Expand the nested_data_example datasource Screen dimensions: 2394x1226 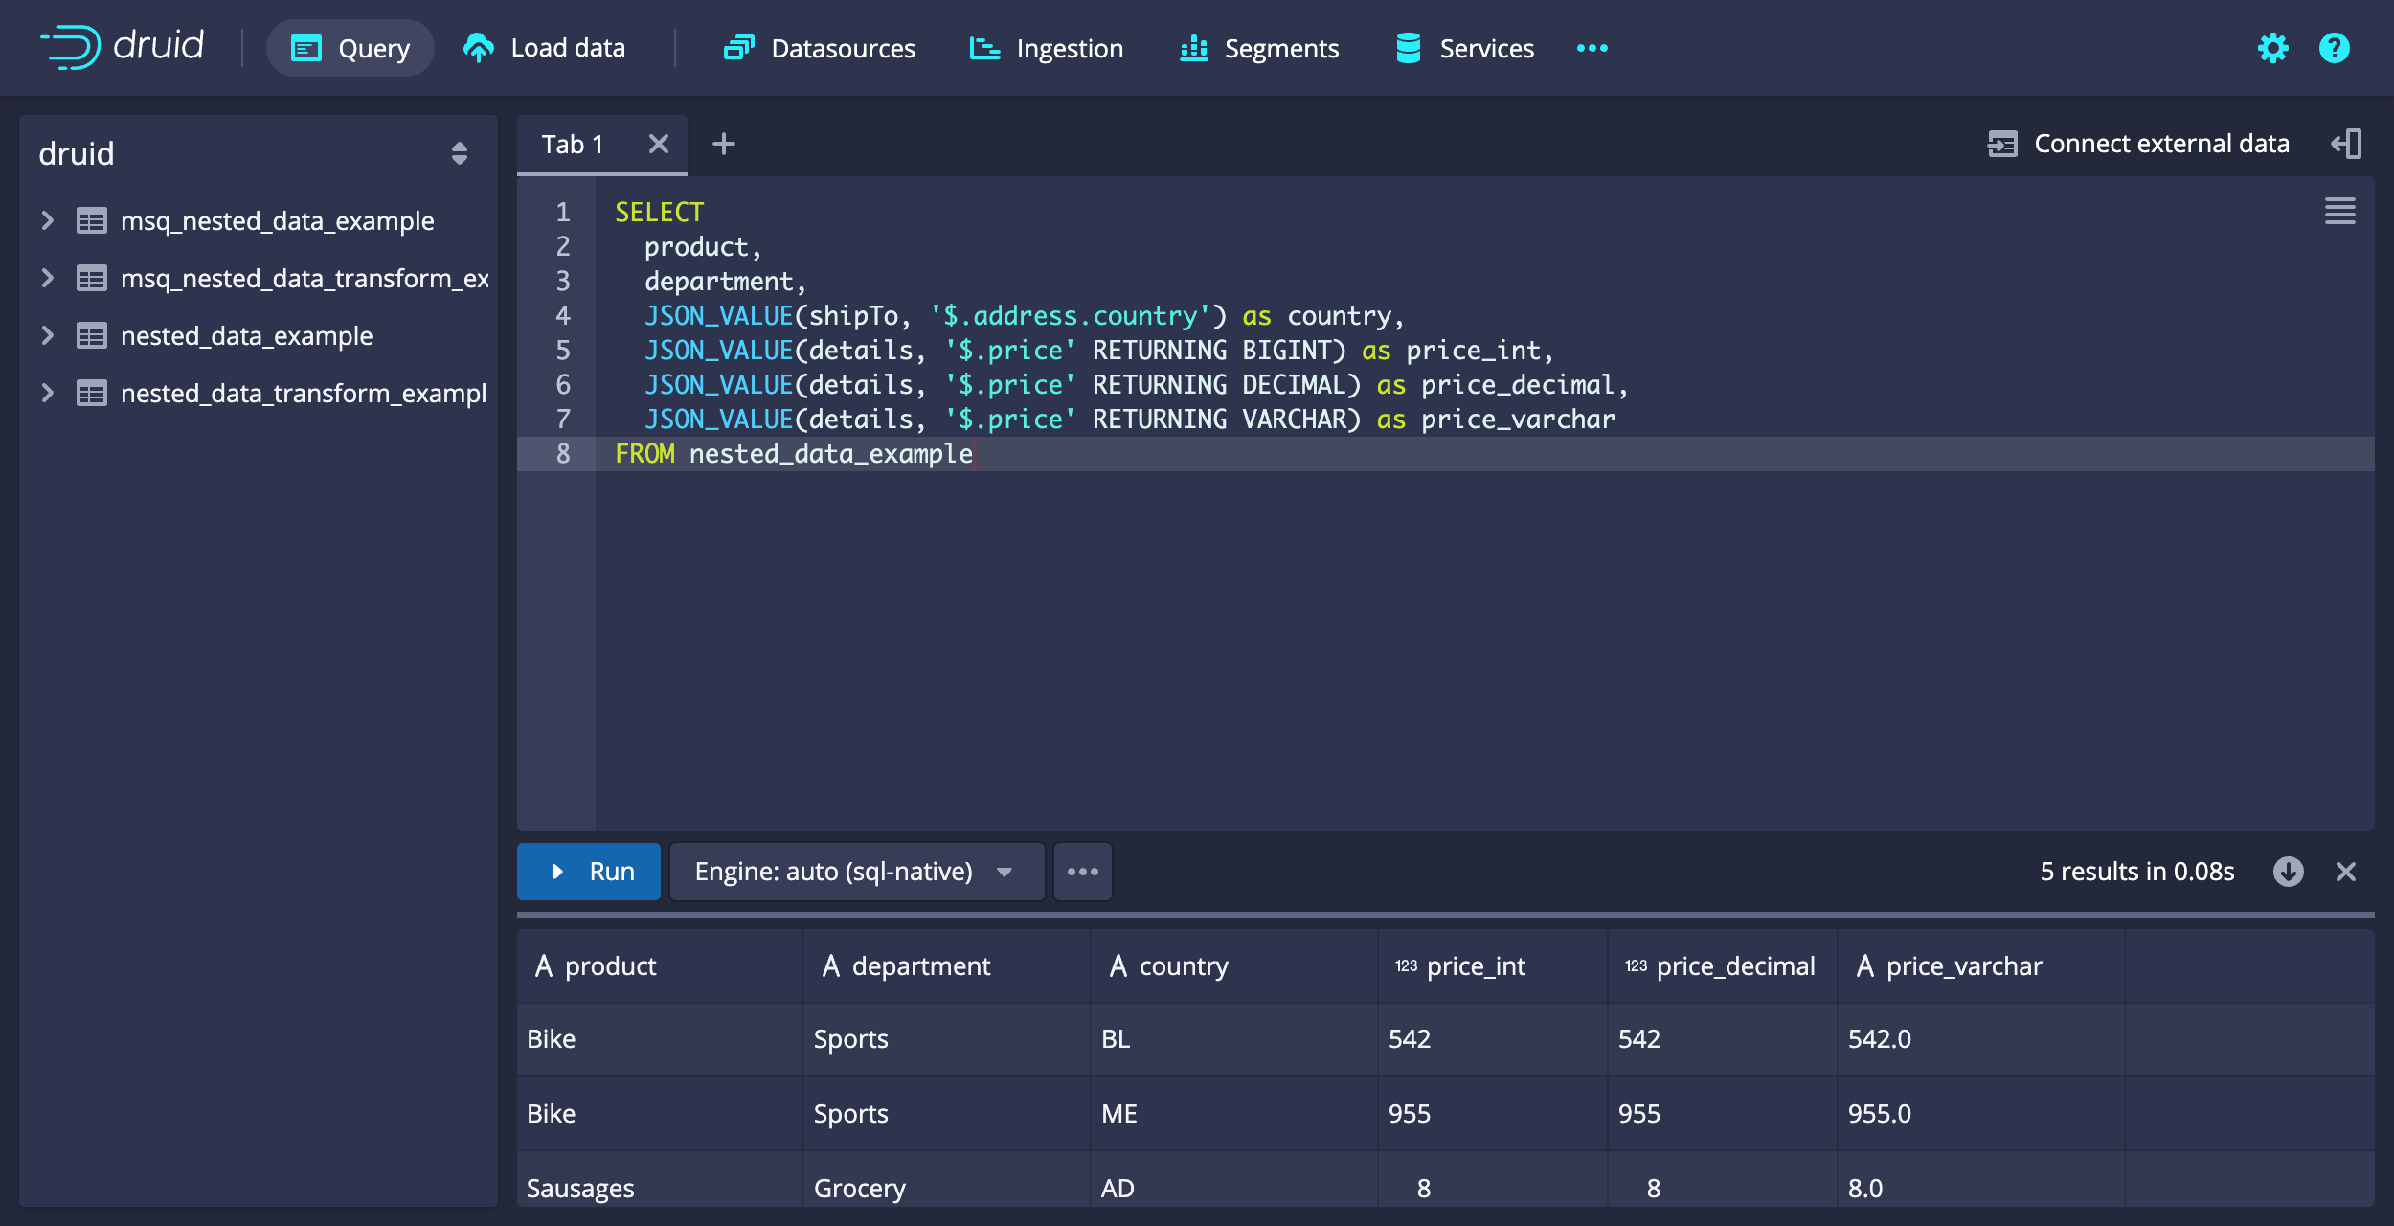click(46, 335)
